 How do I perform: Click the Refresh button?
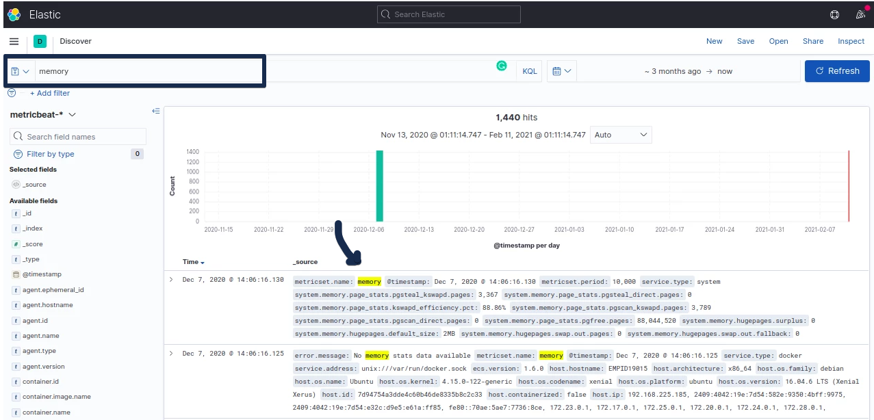coord(837,70)
